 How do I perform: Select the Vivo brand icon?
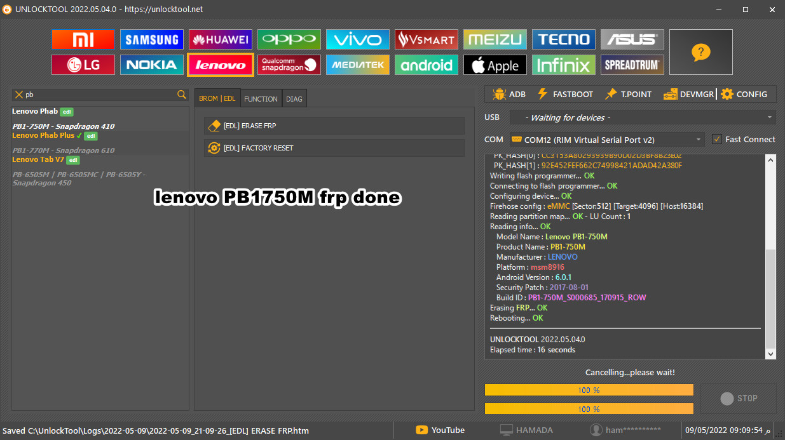pyautogui.click(x=358, y=39)
